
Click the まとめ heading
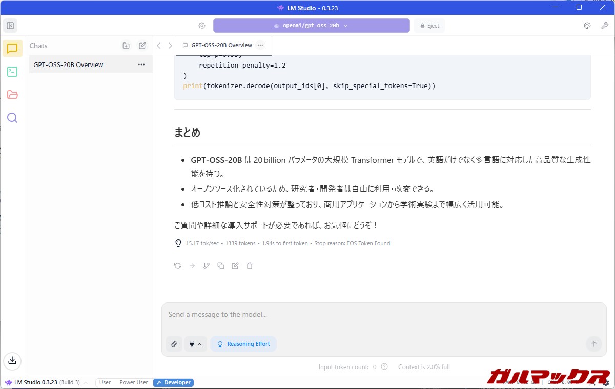coord(187,133)
